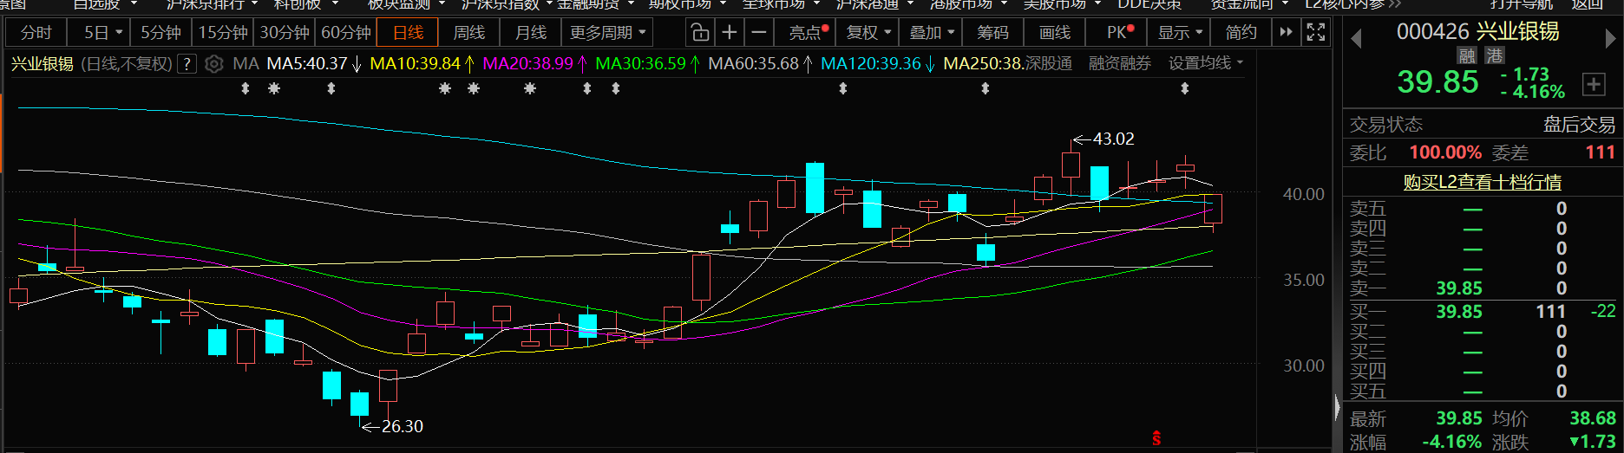Select the 30分钟 period tab
1624x453 pixels.
(285, 33)
